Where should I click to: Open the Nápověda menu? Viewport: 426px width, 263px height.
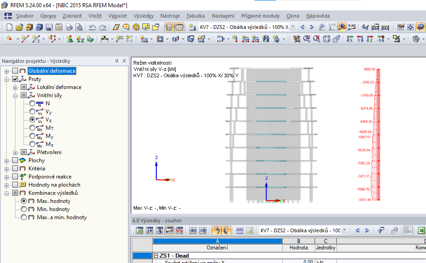(x=318, y=16)
